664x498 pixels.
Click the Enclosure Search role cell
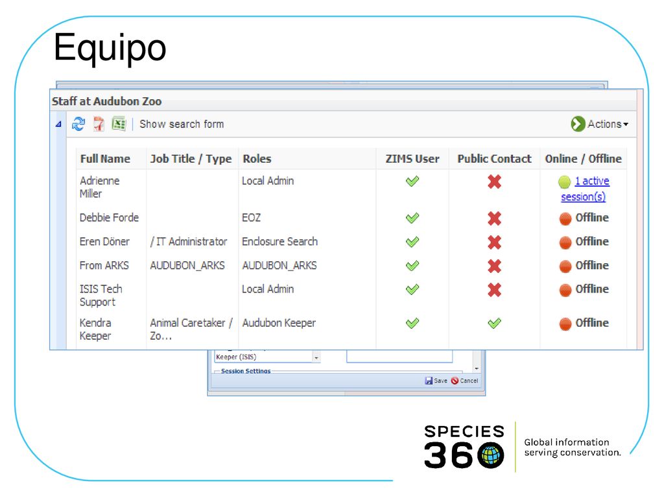pyautogui.click(x=280, y=241)
